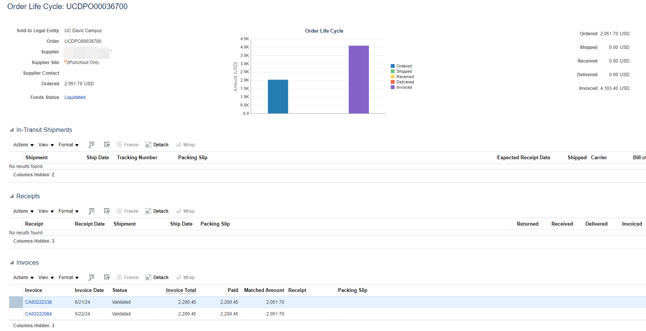
Task: Open Format menu for Invoices
Action: (68, 278)
